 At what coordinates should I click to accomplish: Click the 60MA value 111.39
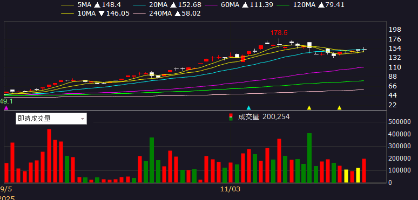pyautogui.click(x=261, y=4)
